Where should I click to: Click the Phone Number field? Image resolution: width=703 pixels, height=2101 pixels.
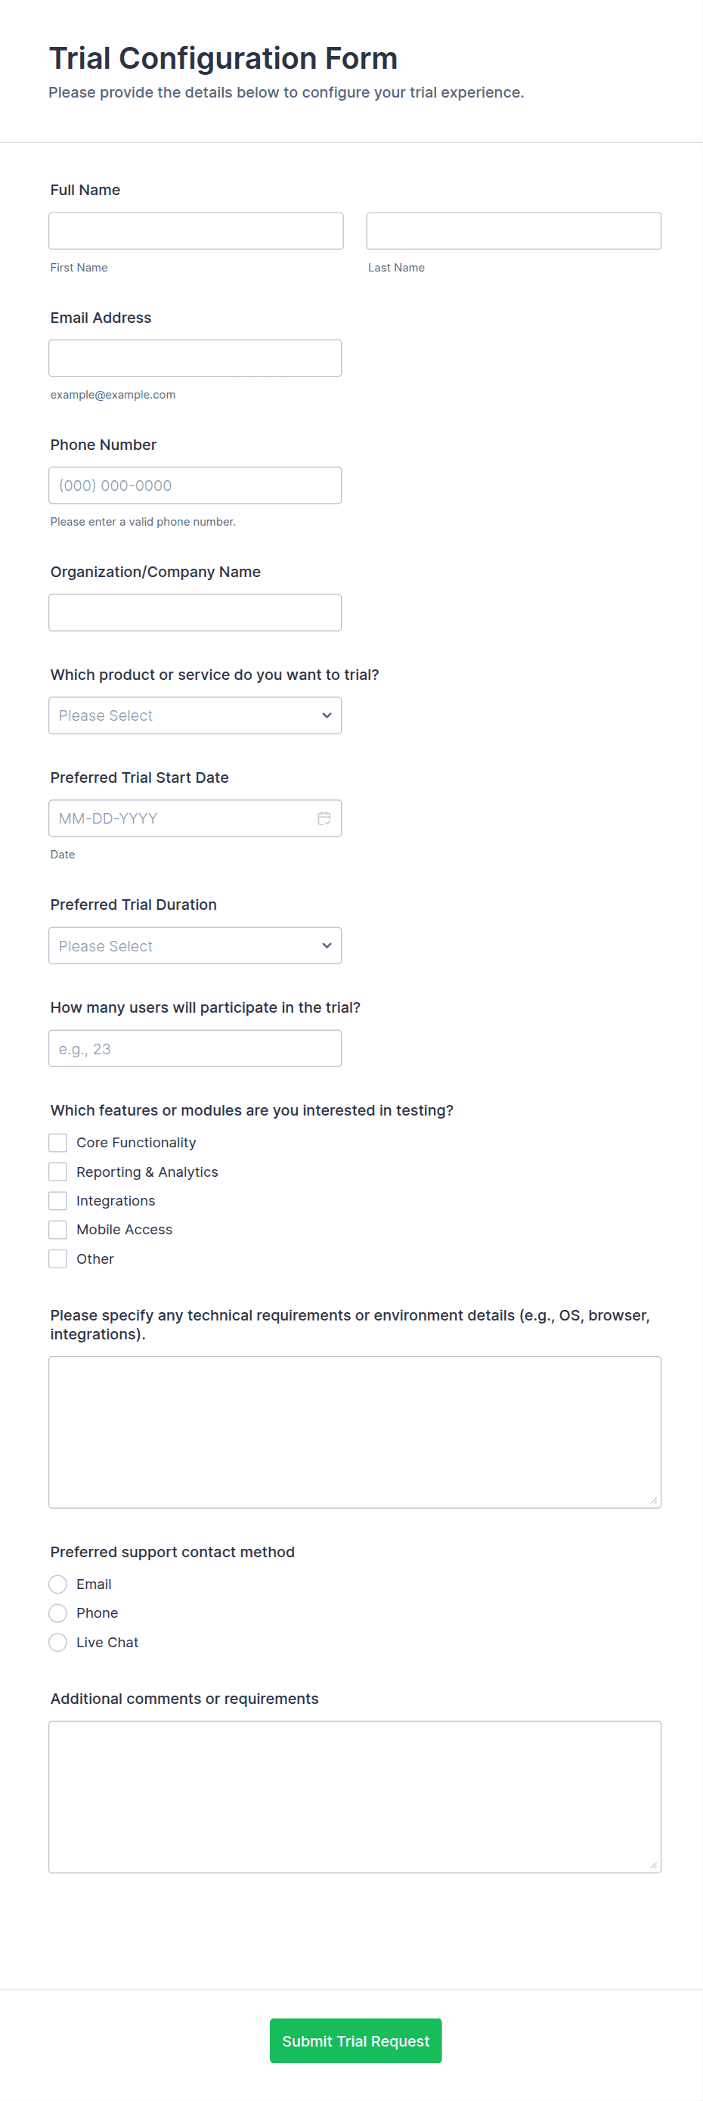pos(195,486)
